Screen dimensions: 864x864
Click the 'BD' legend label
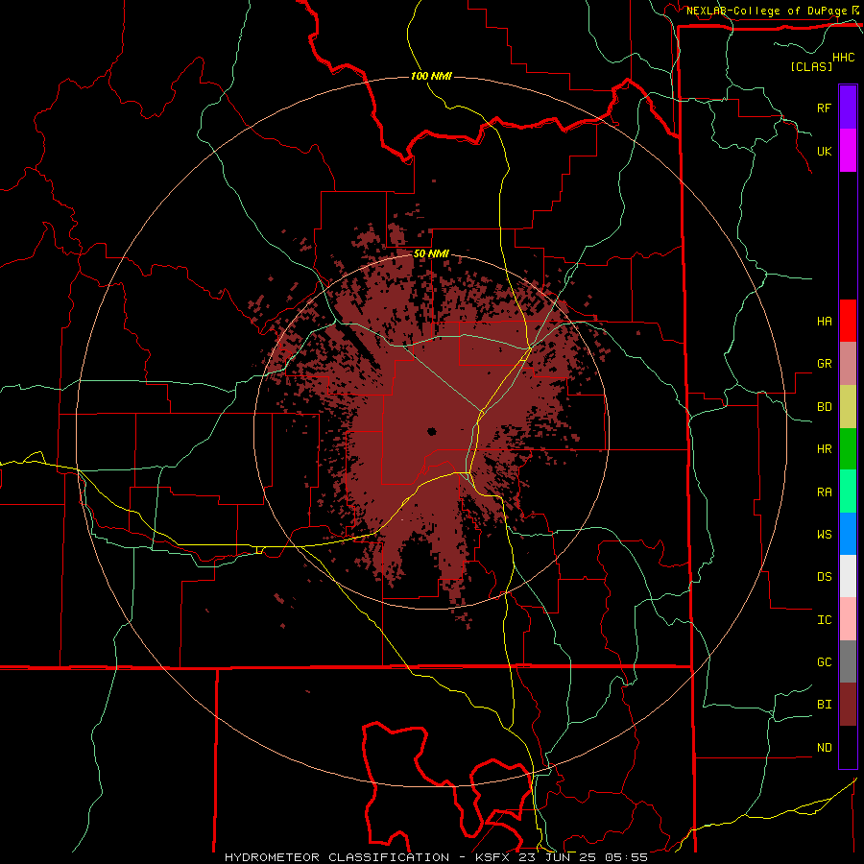point(824,407)
